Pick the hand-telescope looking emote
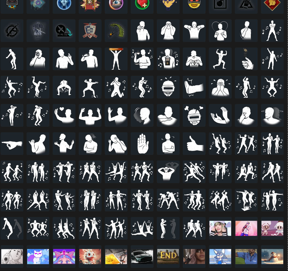288x271 pixels. click(x=38, y=59)
